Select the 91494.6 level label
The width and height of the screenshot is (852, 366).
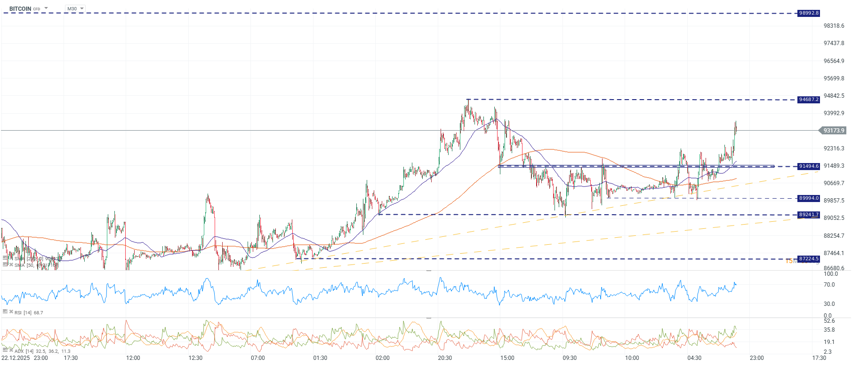(809, 166)
